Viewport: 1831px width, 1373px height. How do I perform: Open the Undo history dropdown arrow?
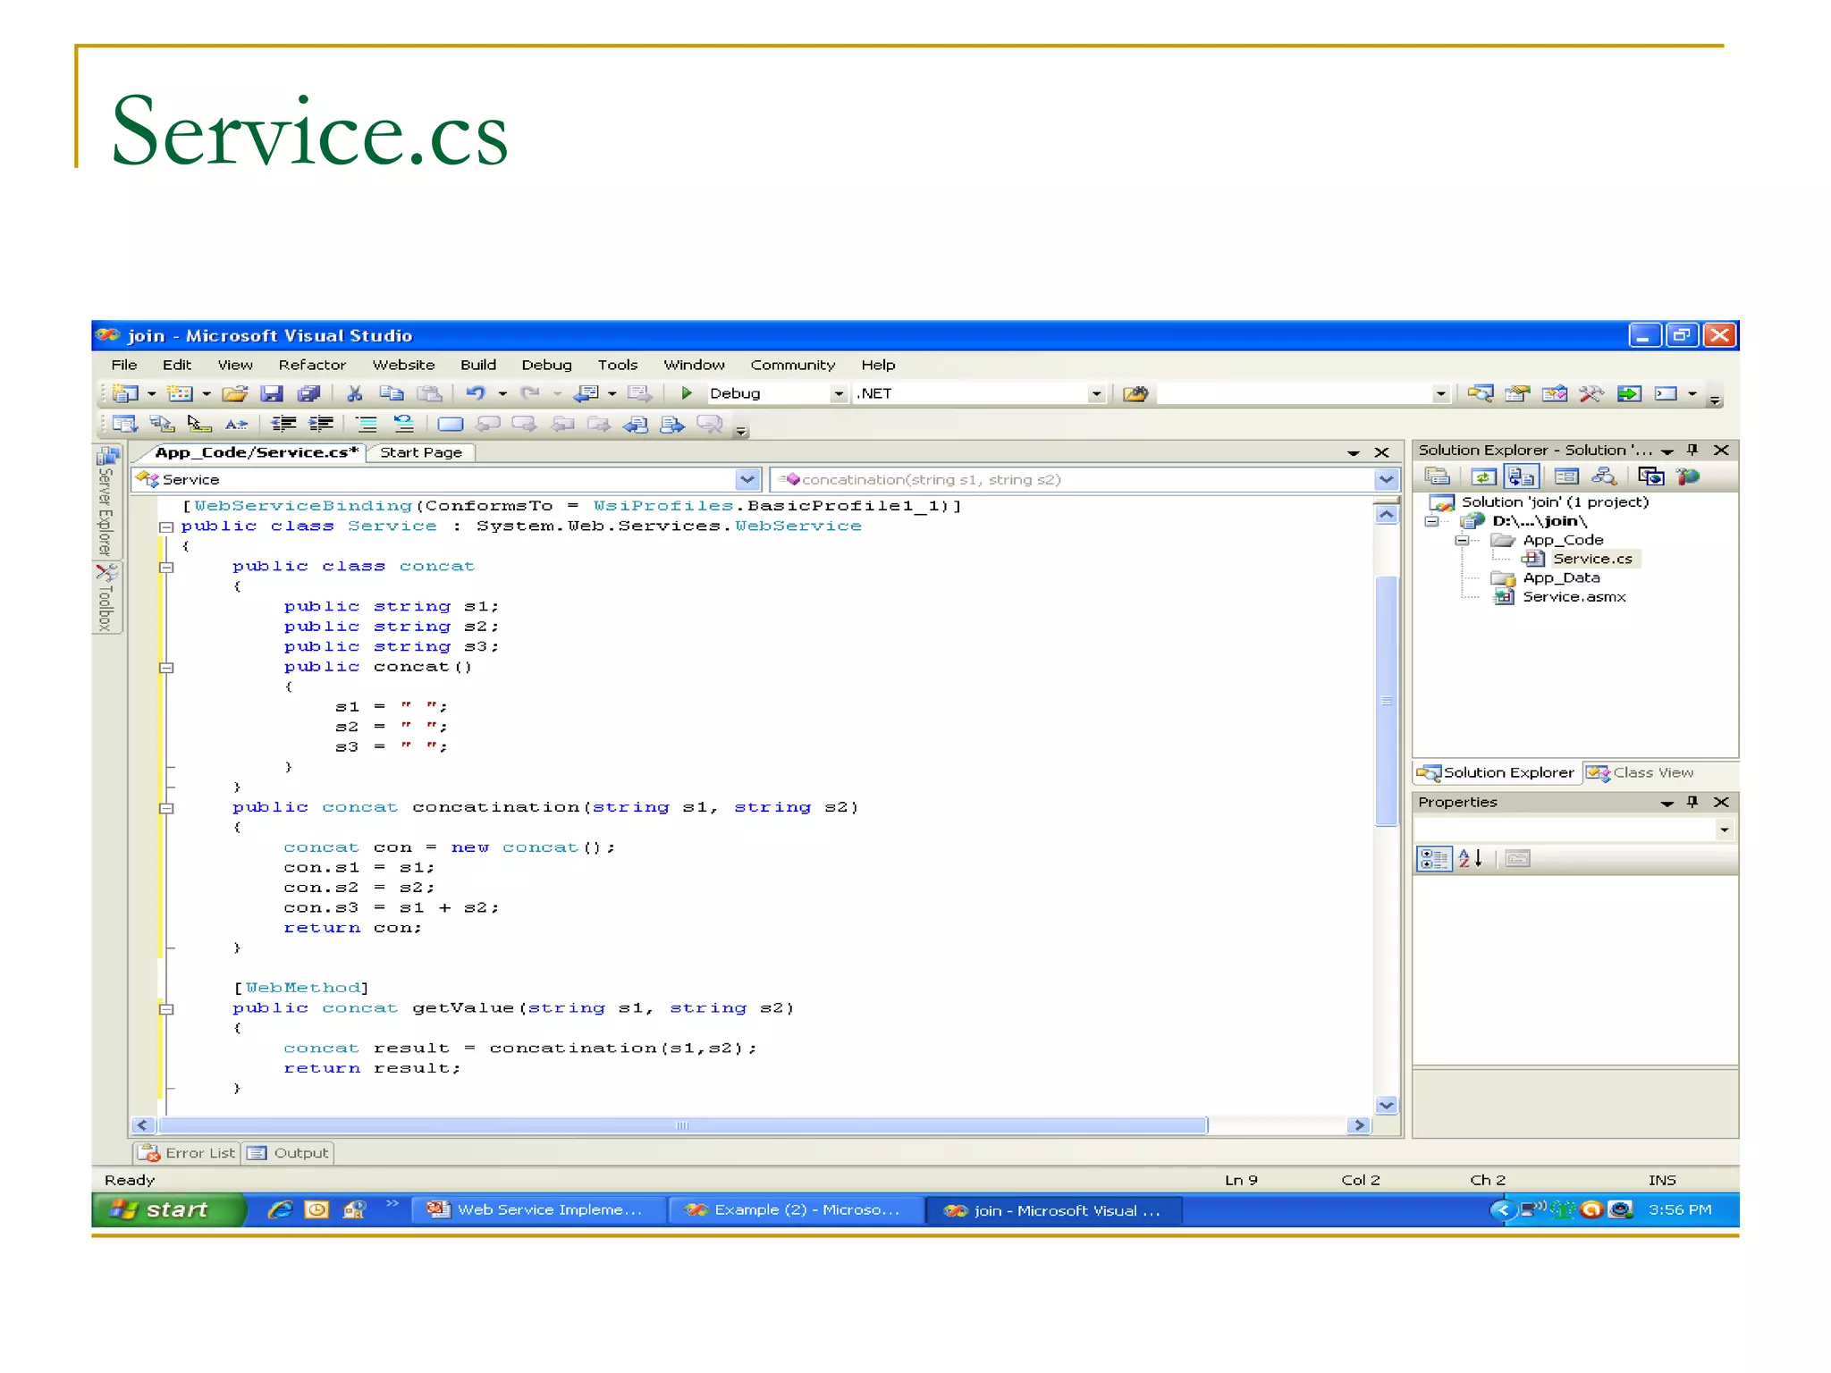click(502, 393)
